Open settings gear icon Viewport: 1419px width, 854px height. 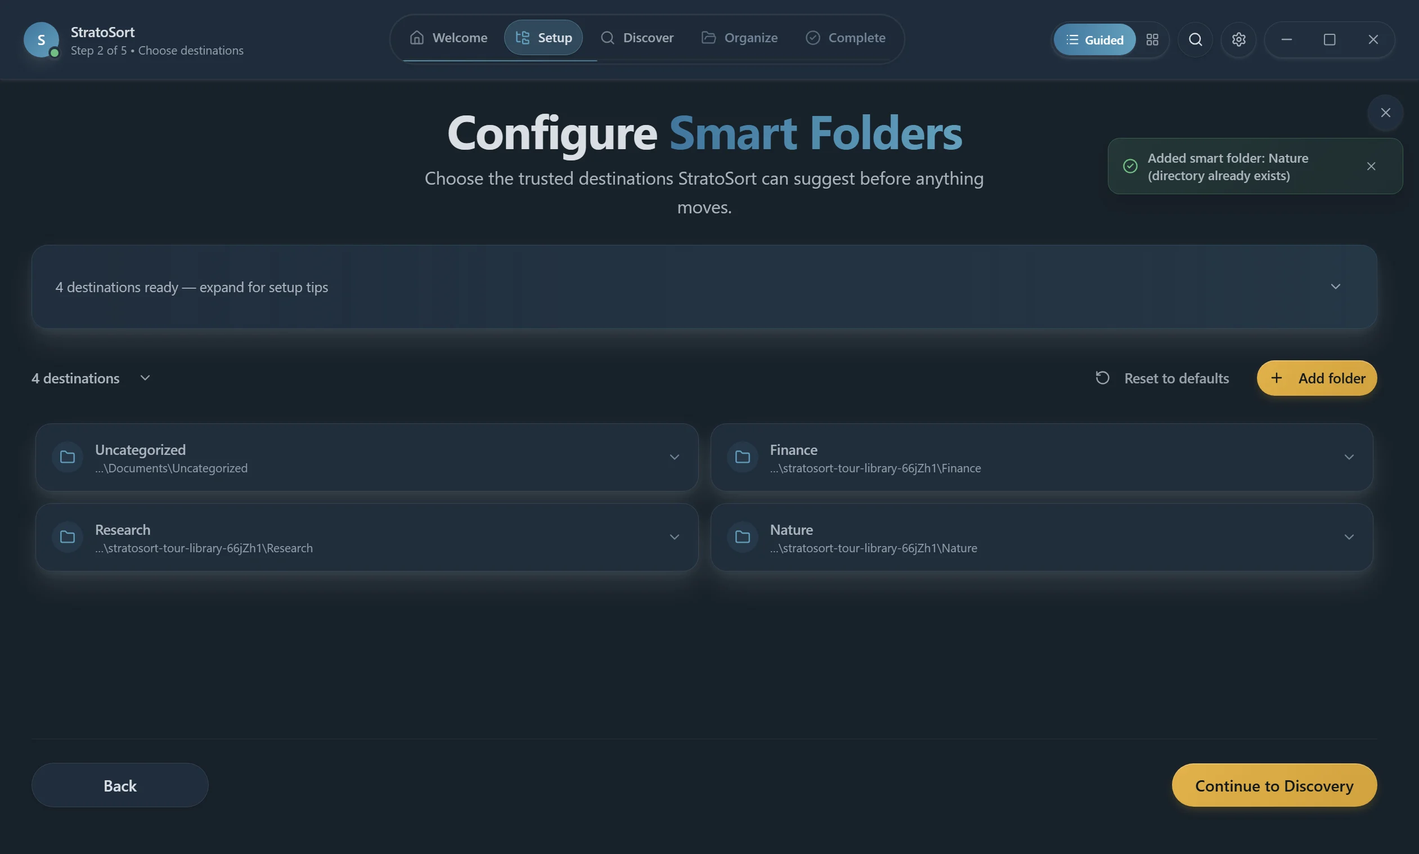coord(1238,40)
